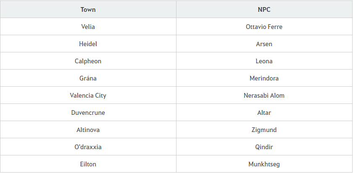Select the Merindora NPC cell

(264, 78)
